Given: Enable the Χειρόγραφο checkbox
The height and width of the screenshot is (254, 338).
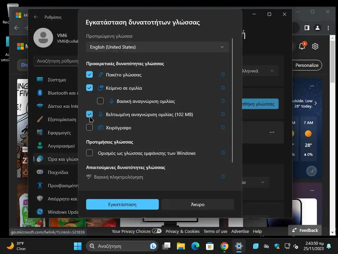Looking at the screenshot, I should coord(89,127).
